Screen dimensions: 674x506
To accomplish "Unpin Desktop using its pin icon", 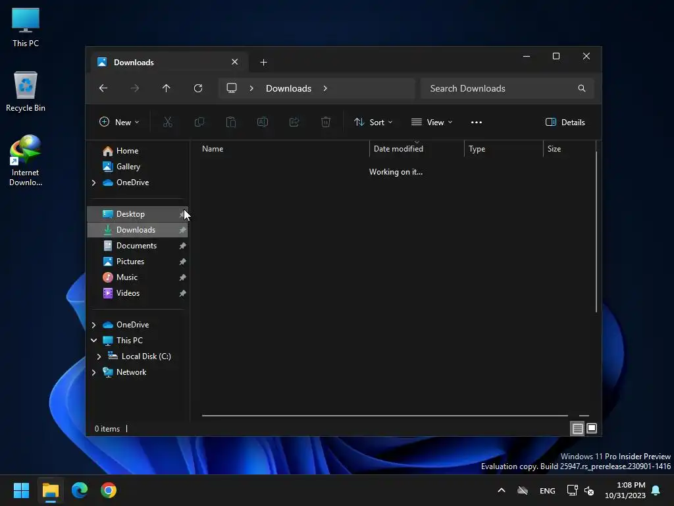I will (x=182, y=214).
